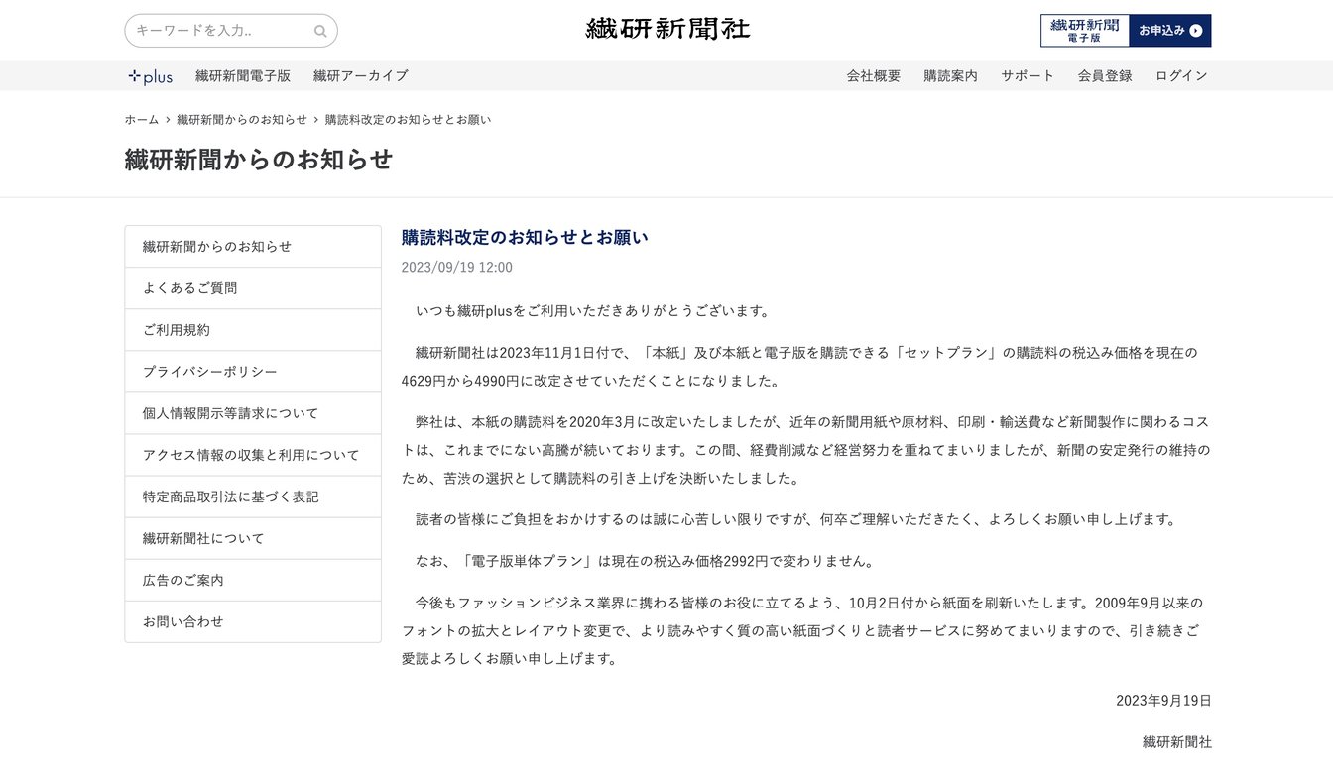Select 会社概要 in the top menu
Image resolution: width=1333 pixels, height=773 pixels.
(874, 75)
